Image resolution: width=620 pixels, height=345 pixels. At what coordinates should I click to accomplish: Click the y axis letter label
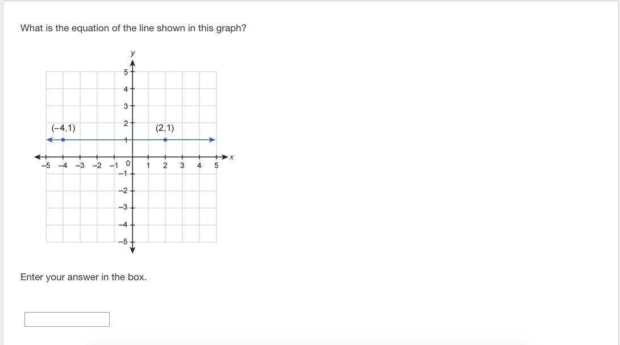pos(132,53)
